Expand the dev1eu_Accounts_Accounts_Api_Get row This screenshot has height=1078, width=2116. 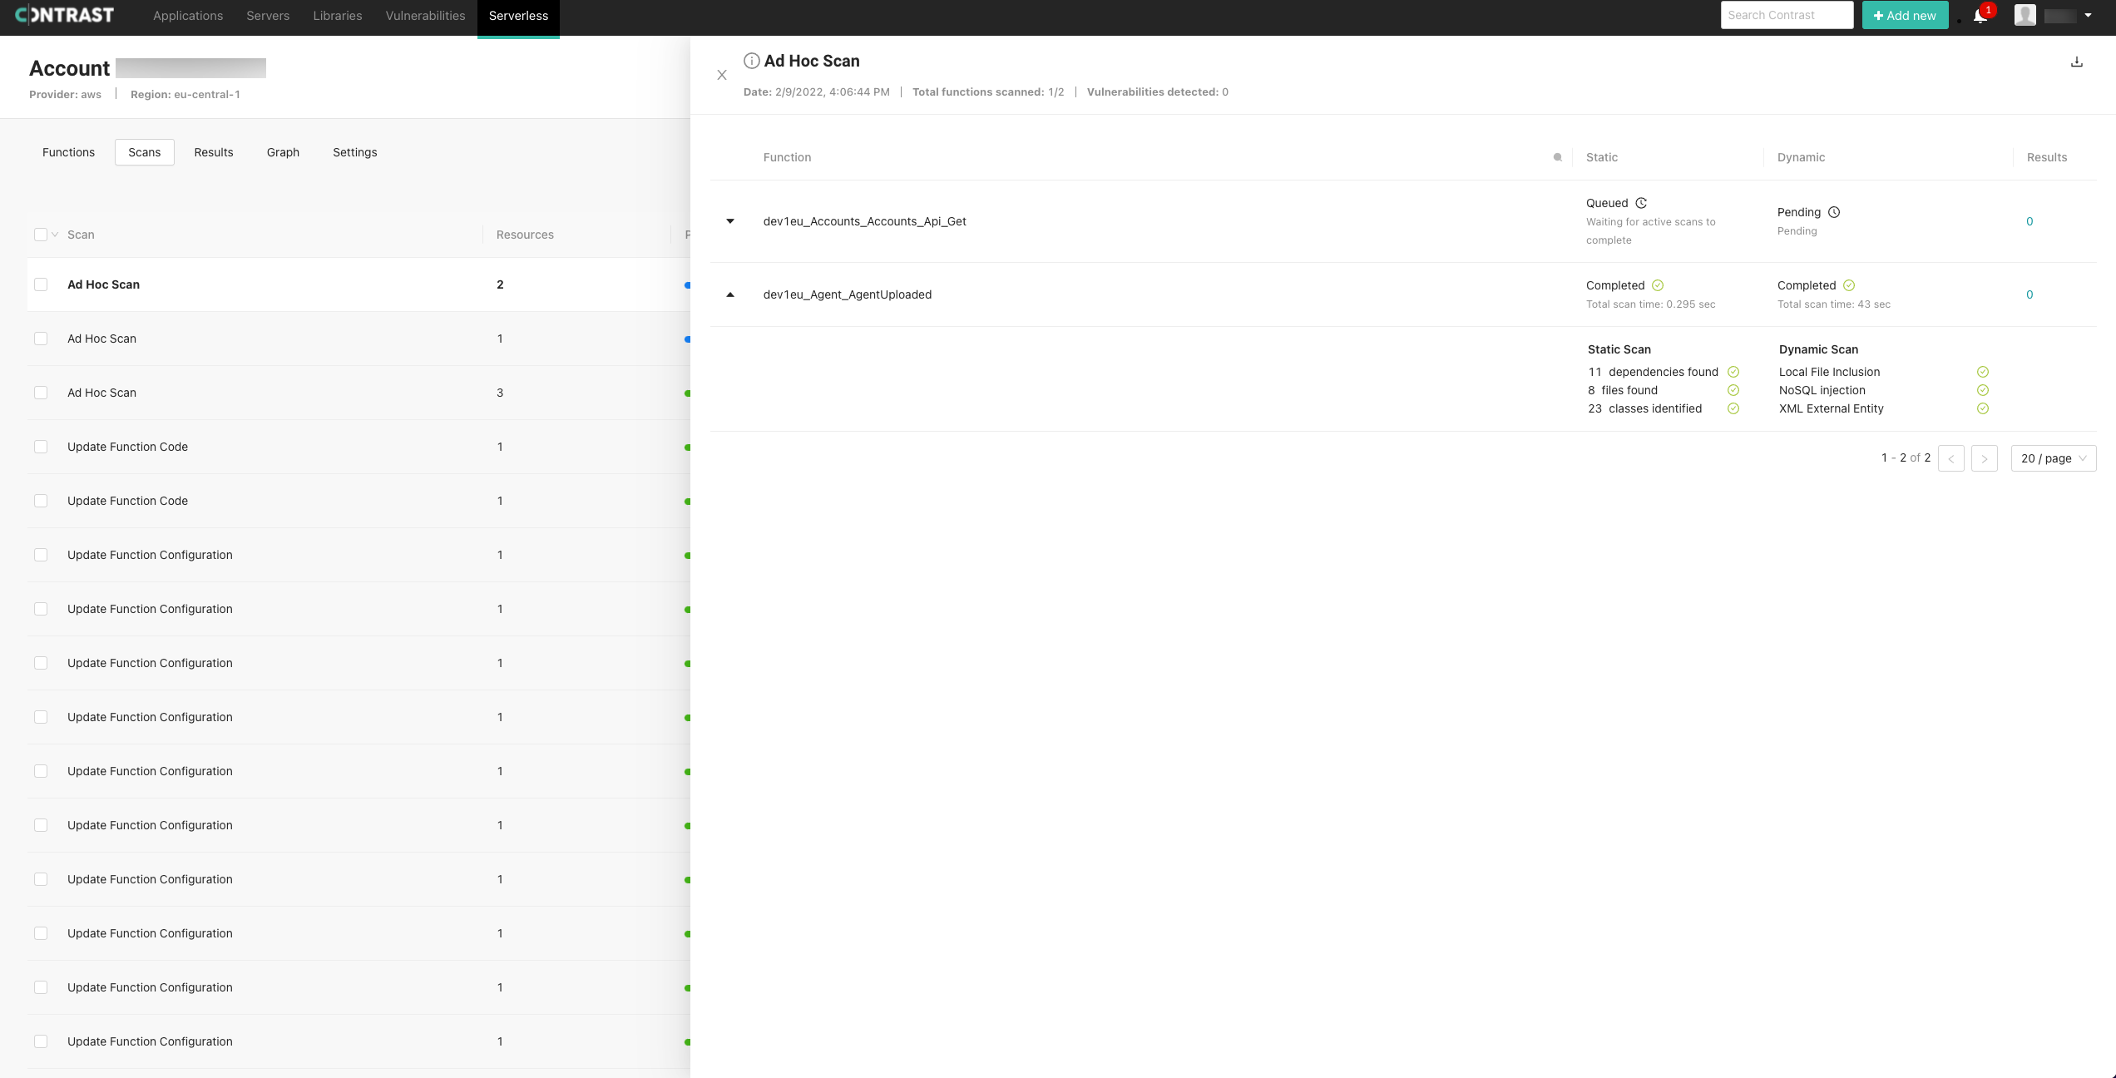coord(730,221)
